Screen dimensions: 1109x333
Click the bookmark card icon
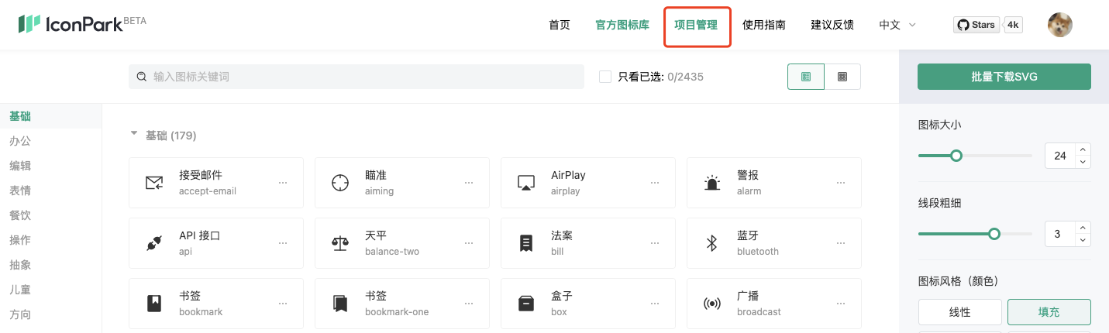click(154, 304)
